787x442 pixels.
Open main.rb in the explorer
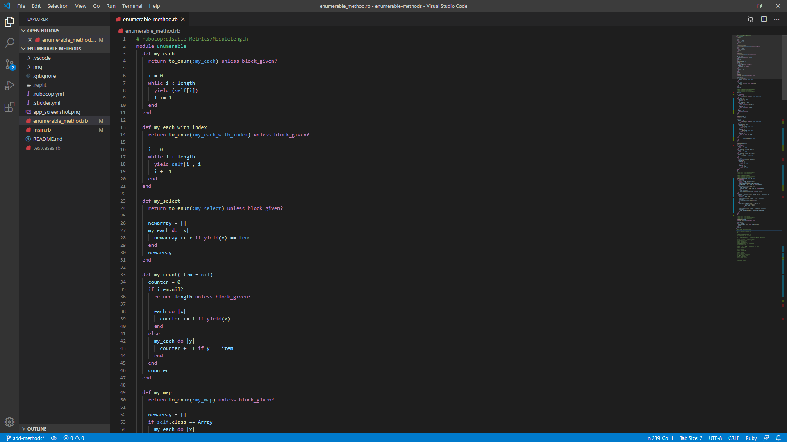[x=42, y=130]
